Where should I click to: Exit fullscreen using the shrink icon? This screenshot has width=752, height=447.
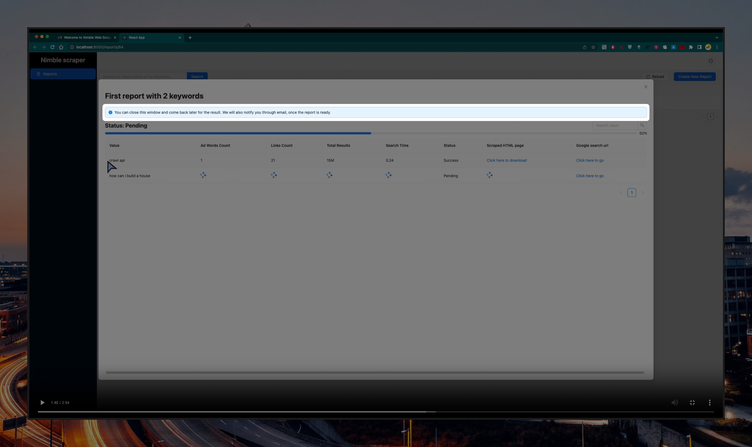(x=692, y=402)
